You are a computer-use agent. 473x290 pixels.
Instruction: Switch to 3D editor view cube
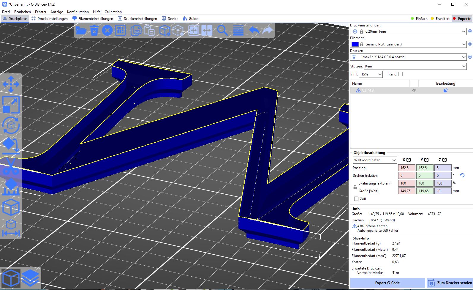(x=11, y=279)
